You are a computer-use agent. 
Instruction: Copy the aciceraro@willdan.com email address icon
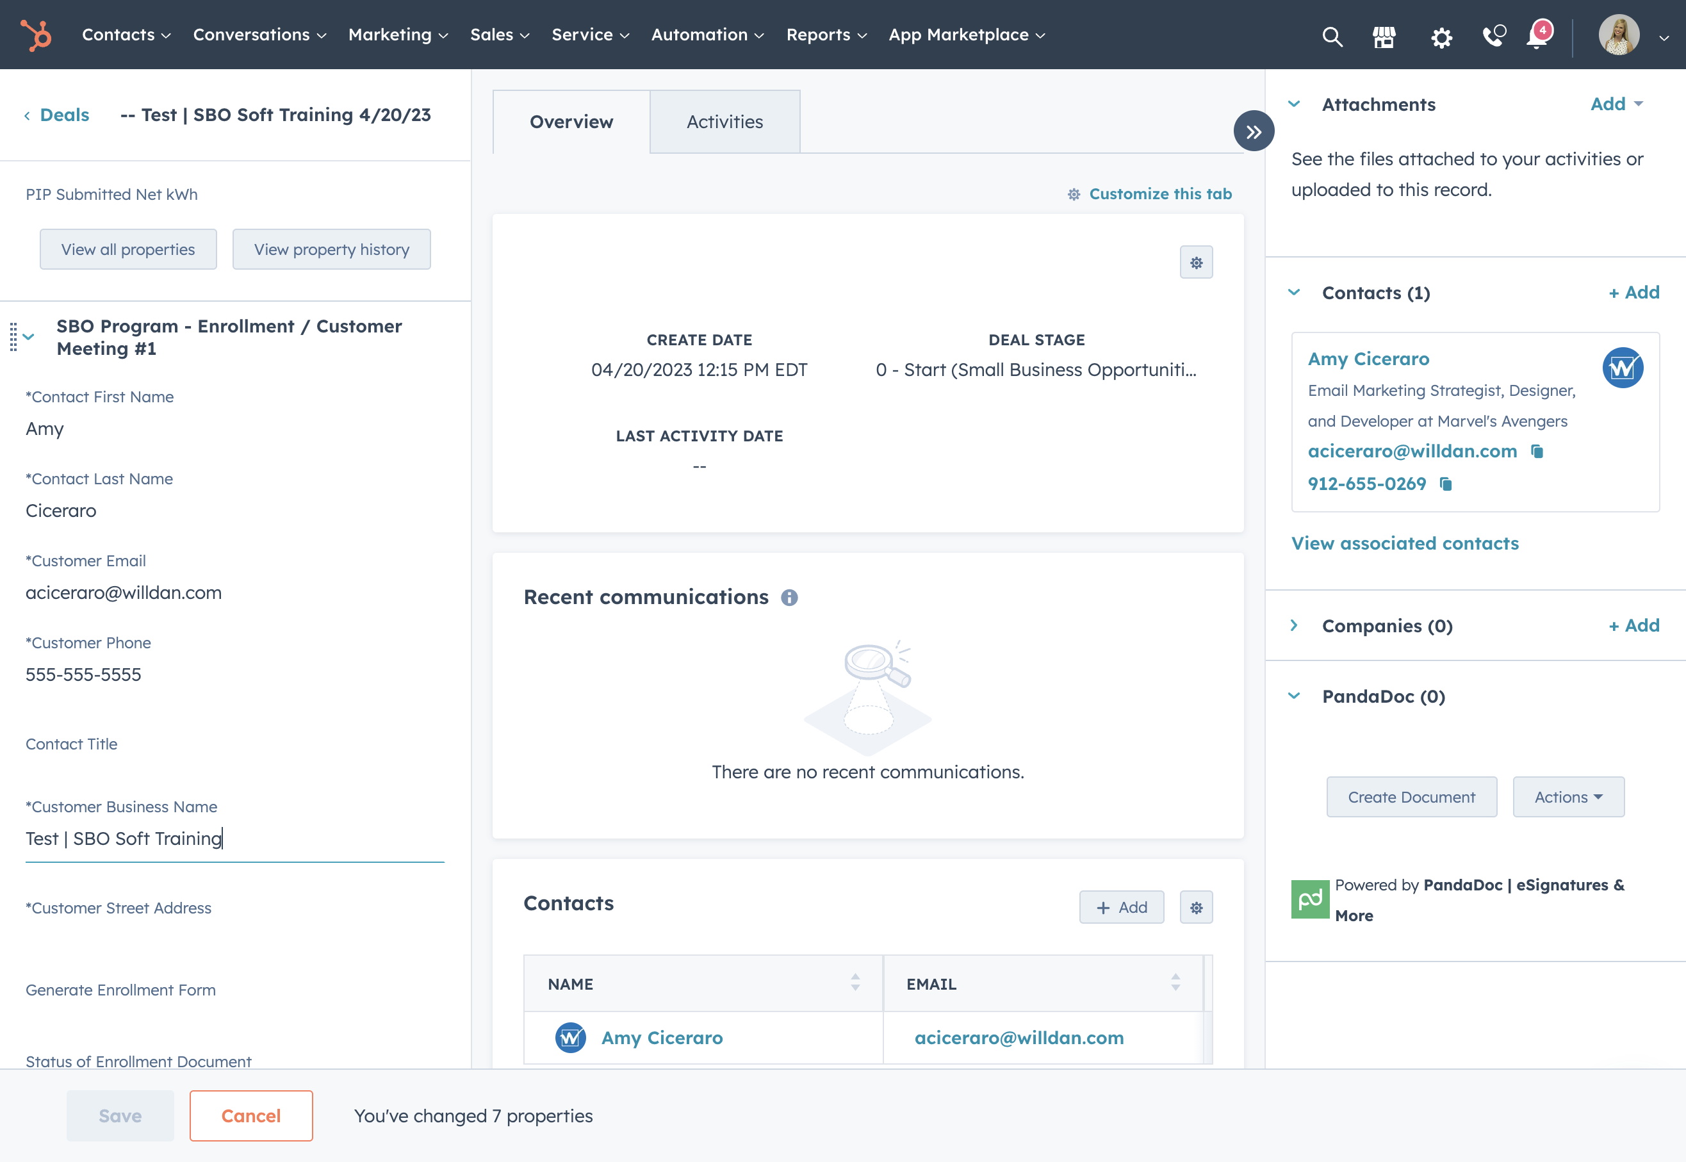(x=1537, y=452)
